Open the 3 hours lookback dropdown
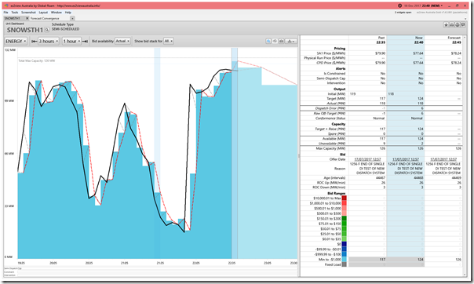This screenshot has height=284, width=474. point(49,41)
